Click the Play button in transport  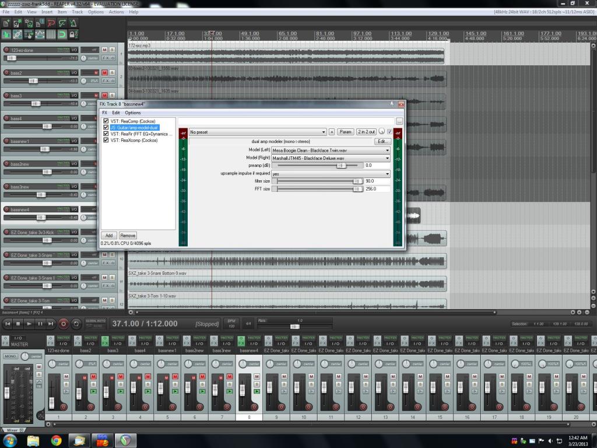pos(29,323)
